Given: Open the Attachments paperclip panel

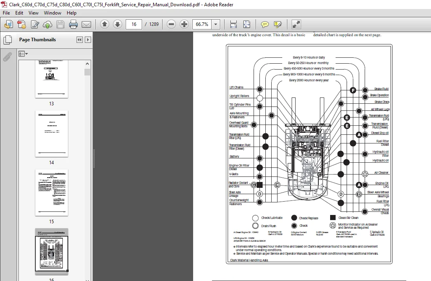Looking at the screenshot, I should click(x=7, y=57).
